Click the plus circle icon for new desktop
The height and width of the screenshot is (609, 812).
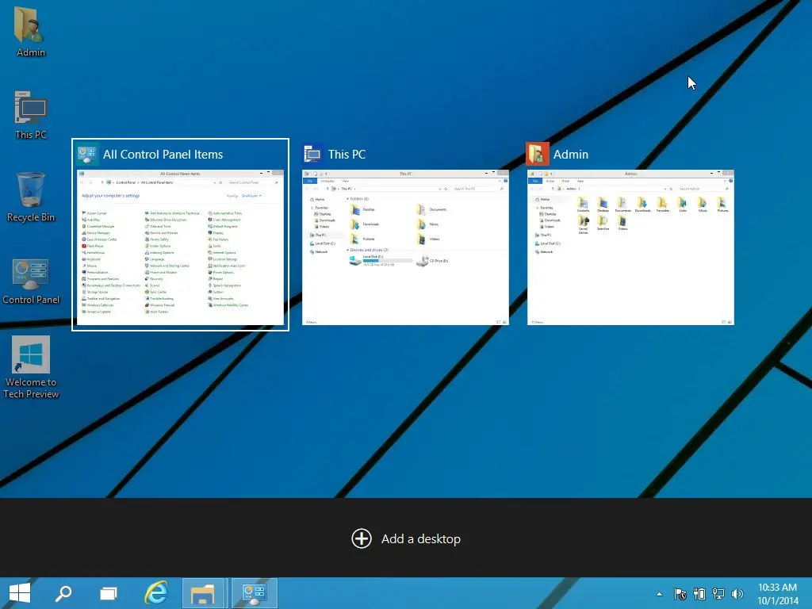(362, 538)
